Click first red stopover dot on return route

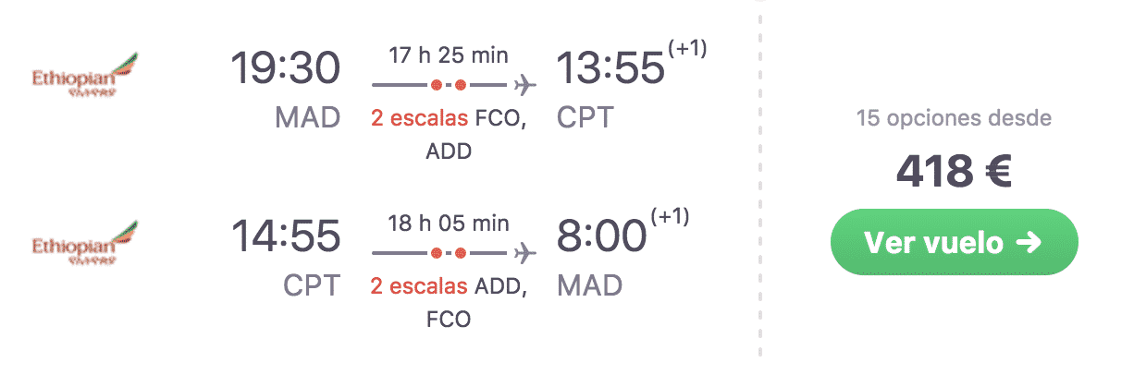(435, 252)
